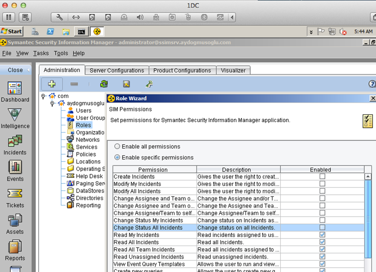Open the Assets sidebar icon
Screen dimensions: 376x272
(x=15, y=220)
